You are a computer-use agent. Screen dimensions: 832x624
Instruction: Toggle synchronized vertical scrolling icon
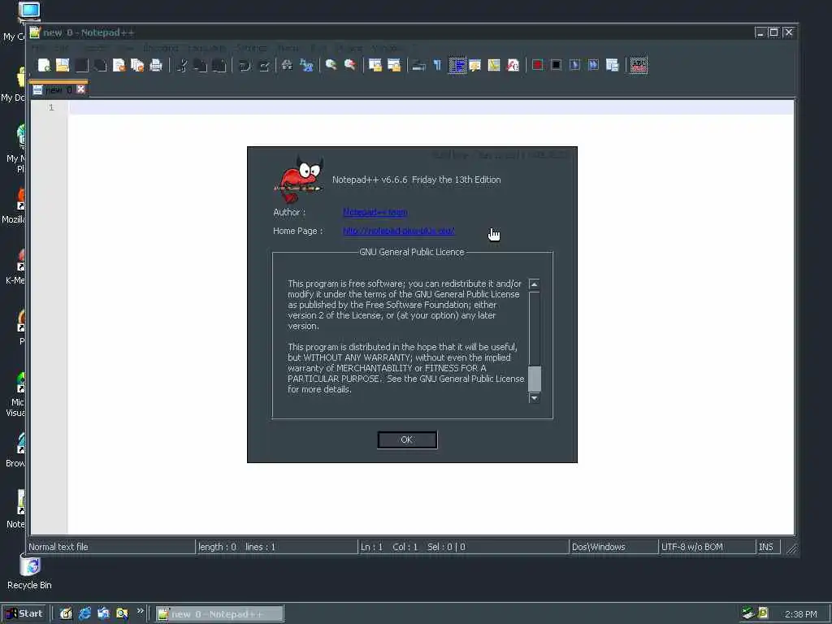click(x=375, y=65)
